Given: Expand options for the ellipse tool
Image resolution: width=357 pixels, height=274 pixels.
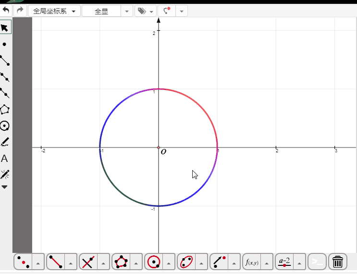Looking at the screenshot, I should 201,262.
